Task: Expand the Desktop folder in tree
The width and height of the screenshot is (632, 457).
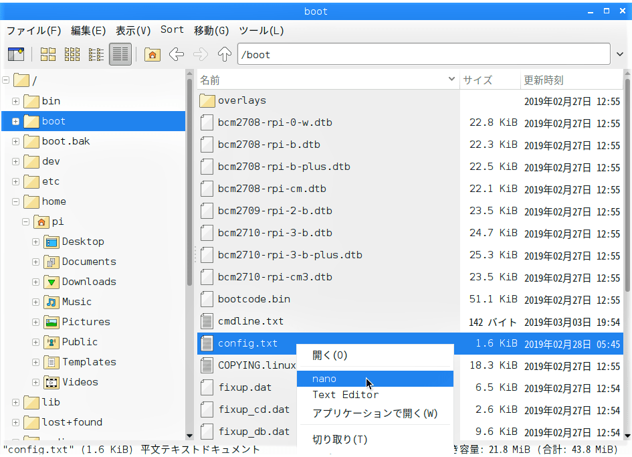Action: pyautogui.click(x=35, y=242)
